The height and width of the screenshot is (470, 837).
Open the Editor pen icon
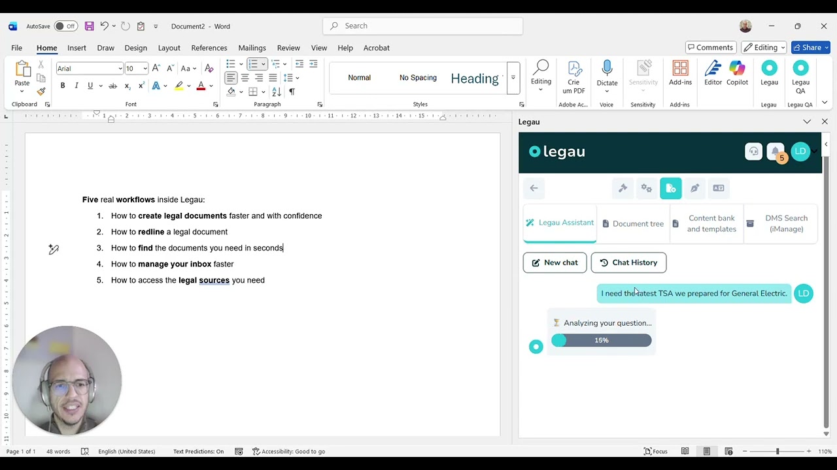pyautogui.click(x=713, y=69)
